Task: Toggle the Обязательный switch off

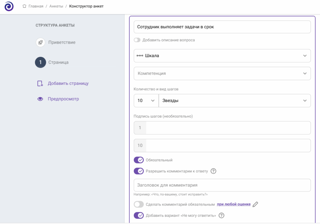Action: click(x=139, y=160)
